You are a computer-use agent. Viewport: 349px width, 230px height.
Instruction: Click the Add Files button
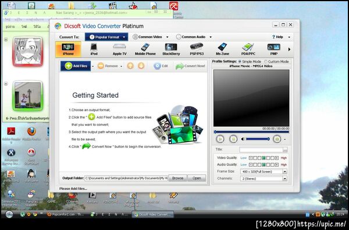76,66
